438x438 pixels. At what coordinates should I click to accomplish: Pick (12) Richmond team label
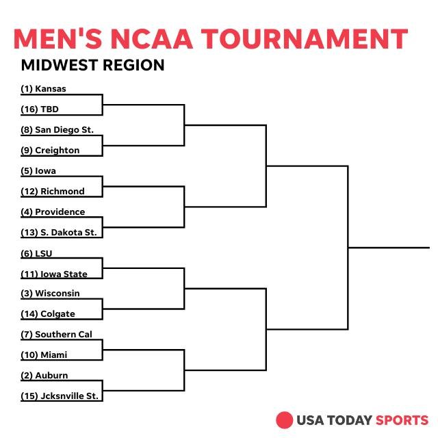(x=53, y=191)
